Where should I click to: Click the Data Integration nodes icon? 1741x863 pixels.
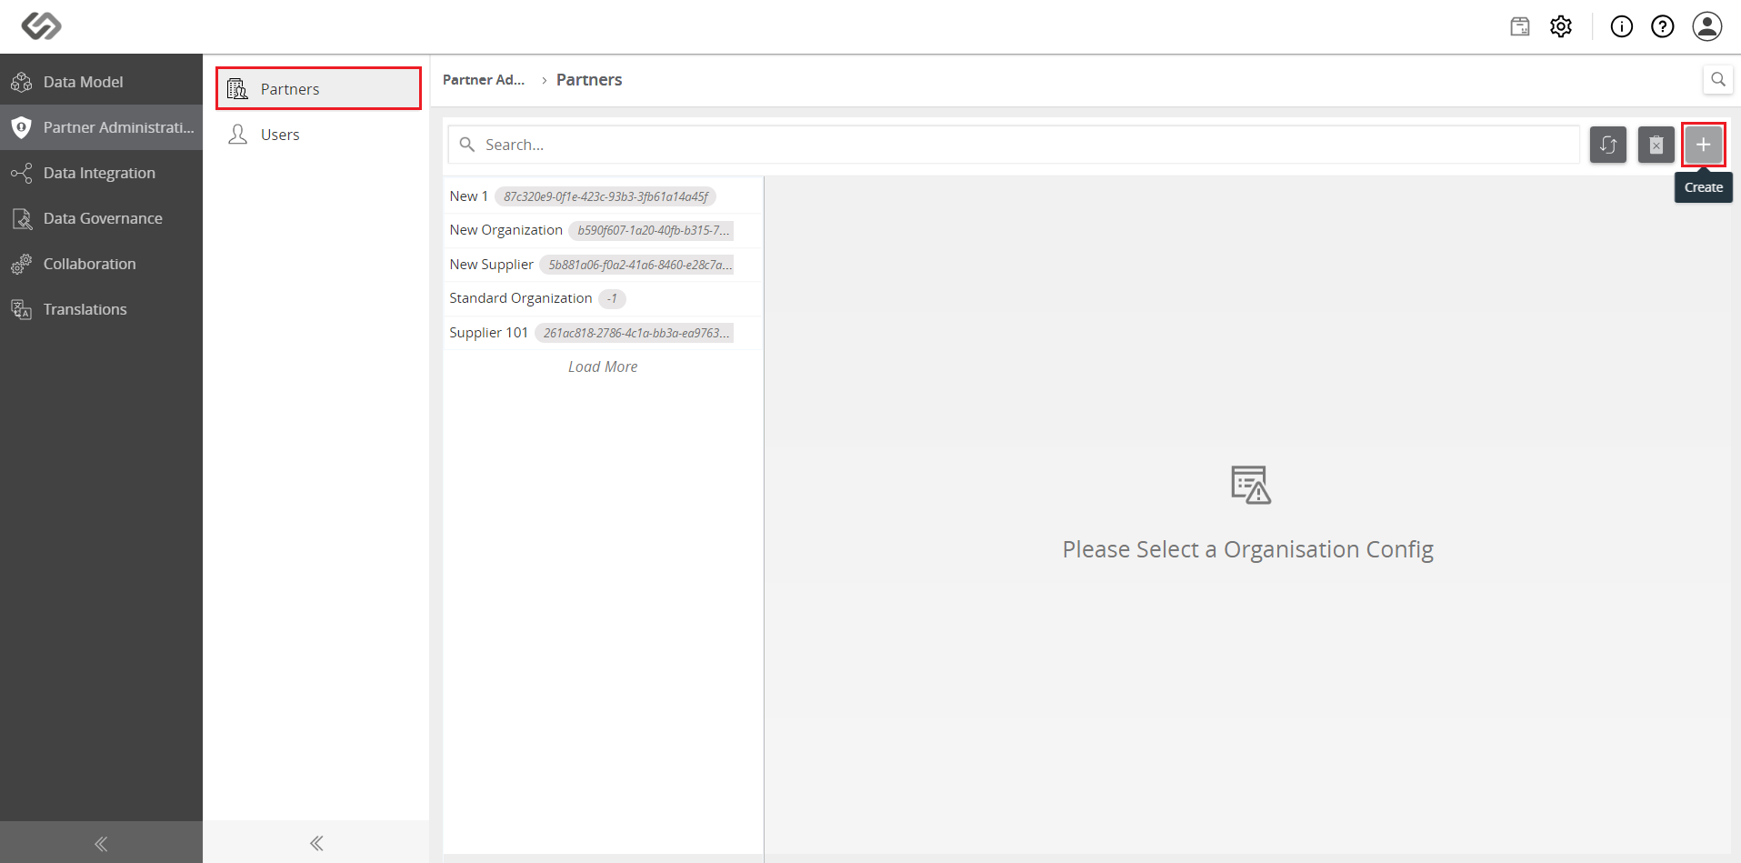(22, 173)
